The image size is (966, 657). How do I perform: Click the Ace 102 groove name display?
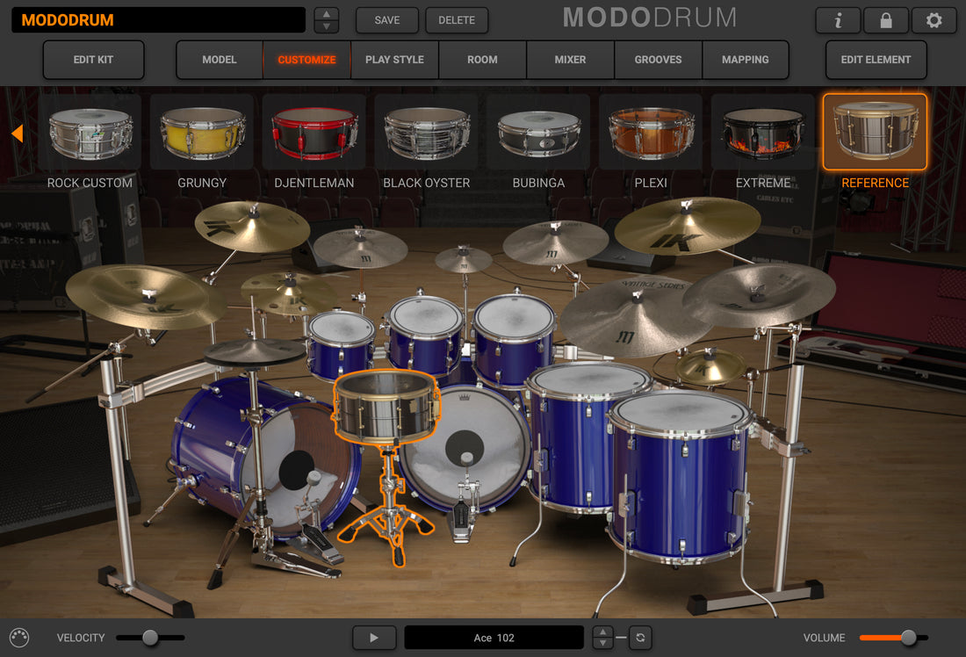(494, 638)
